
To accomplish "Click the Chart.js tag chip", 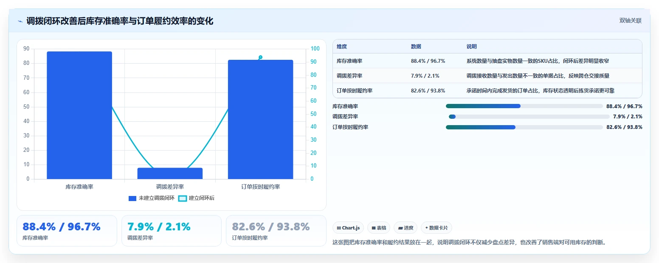I will [x=348, y=228].
